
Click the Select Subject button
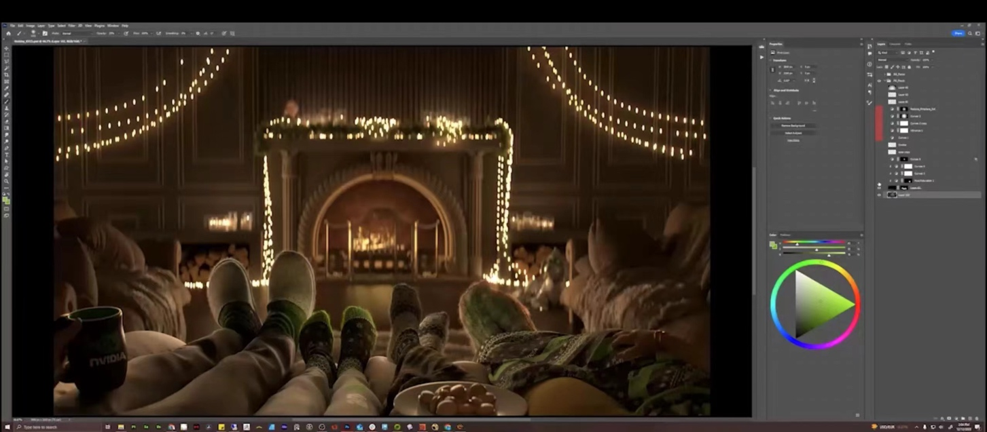[793, 133]
